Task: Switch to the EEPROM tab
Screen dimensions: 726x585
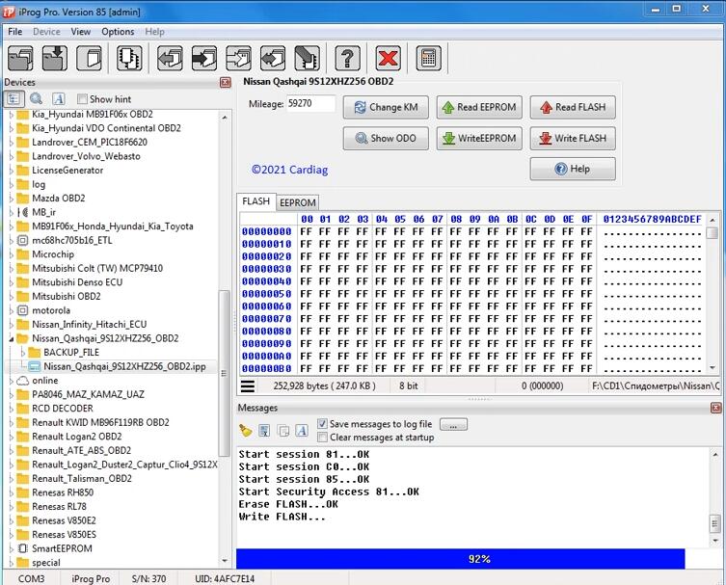Action: (x=298, y=202)
